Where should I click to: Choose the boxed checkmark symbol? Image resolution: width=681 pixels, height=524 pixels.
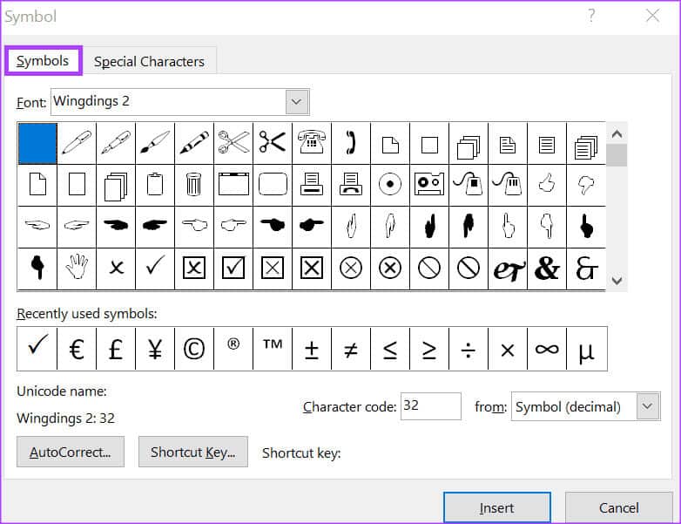tap(233, 268)
